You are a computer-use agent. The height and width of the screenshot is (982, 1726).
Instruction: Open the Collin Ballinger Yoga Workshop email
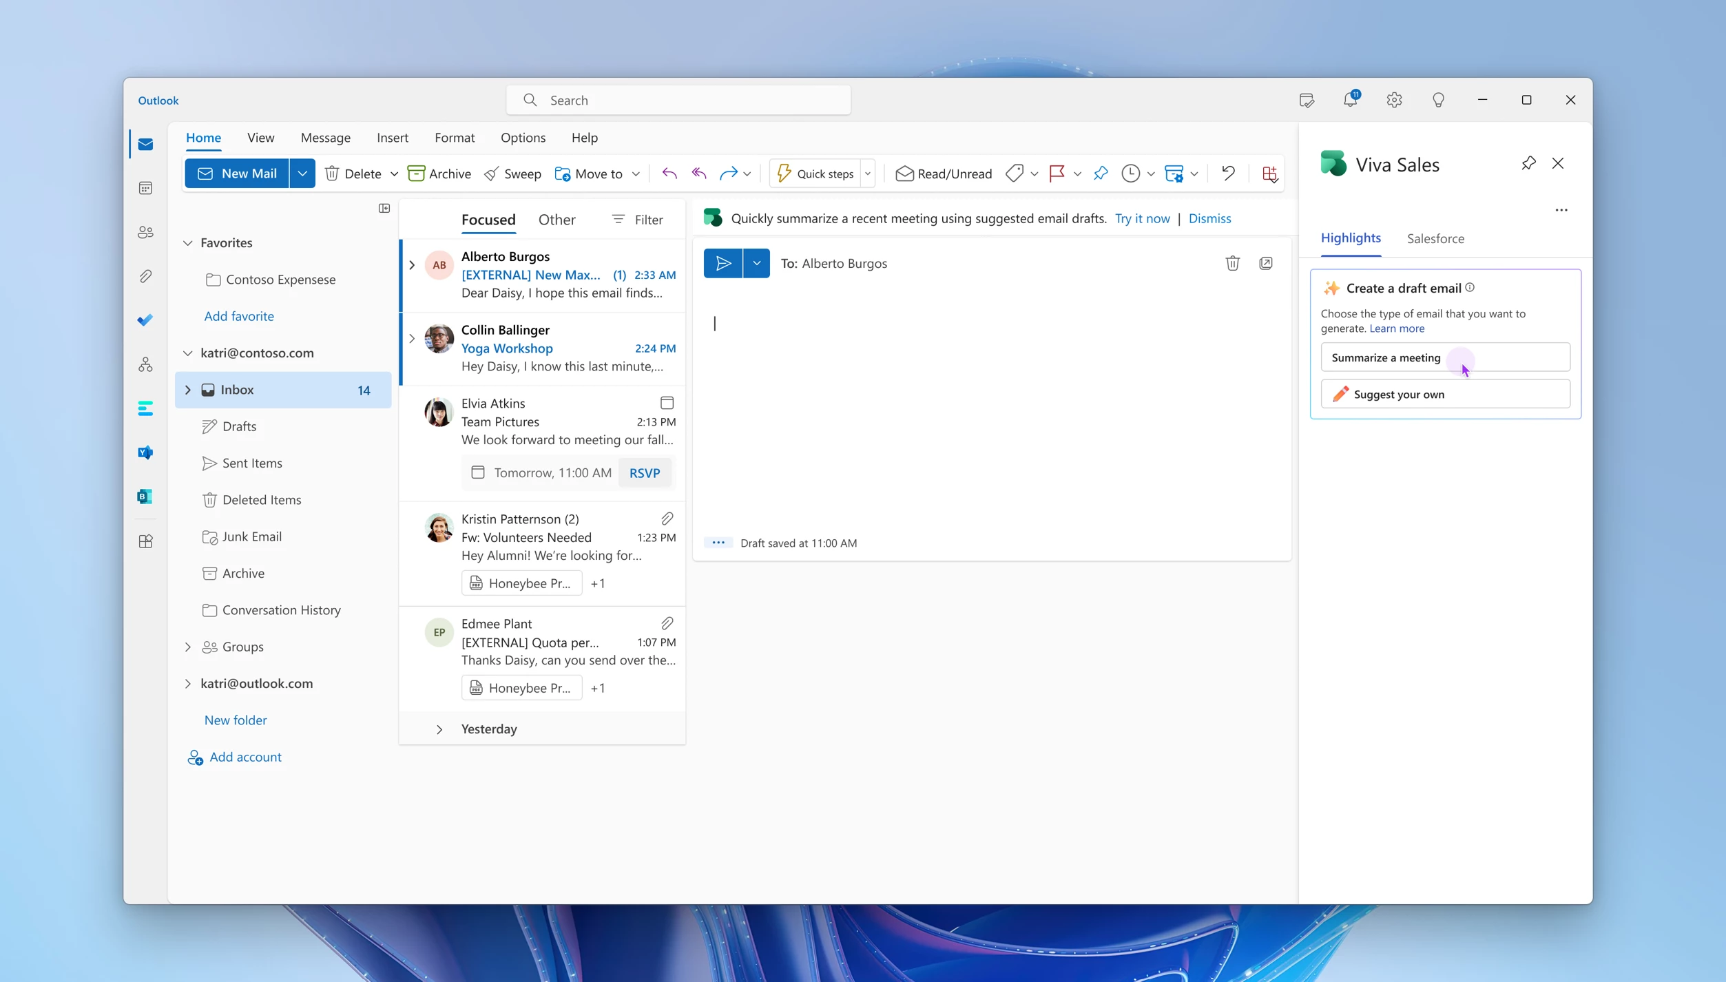(543, 348)
